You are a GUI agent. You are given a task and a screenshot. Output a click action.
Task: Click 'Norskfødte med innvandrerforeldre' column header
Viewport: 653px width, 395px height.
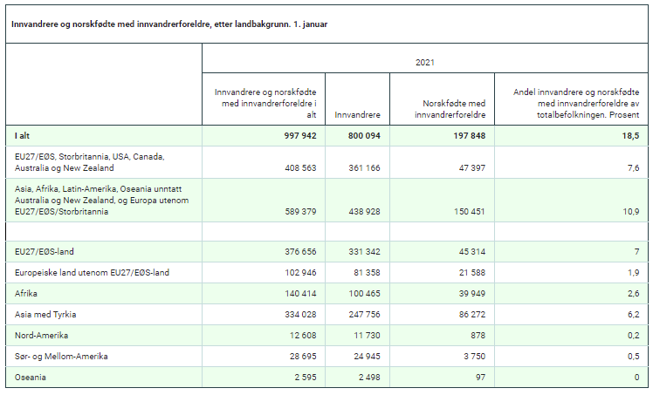(x=452, y=108)
